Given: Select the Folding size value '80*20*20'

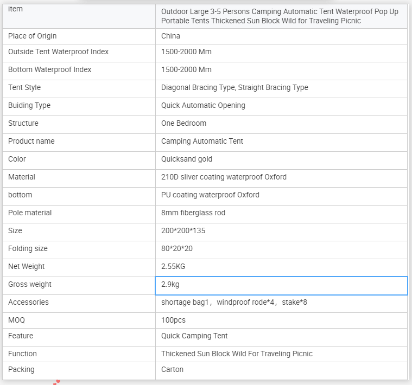Looking at the screenshot, I should point(176,249).
